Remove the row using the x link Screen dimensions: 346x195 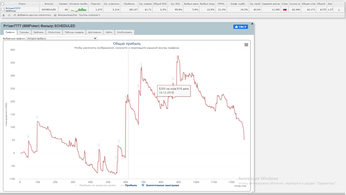click(x=339, y=10)
